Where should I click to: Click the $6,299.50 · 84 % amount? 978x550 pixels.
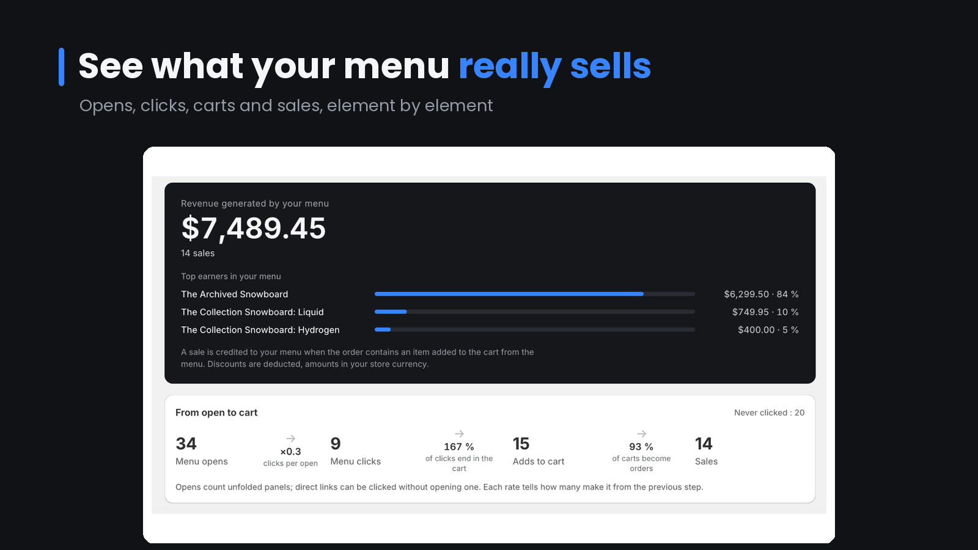point(761,294)
